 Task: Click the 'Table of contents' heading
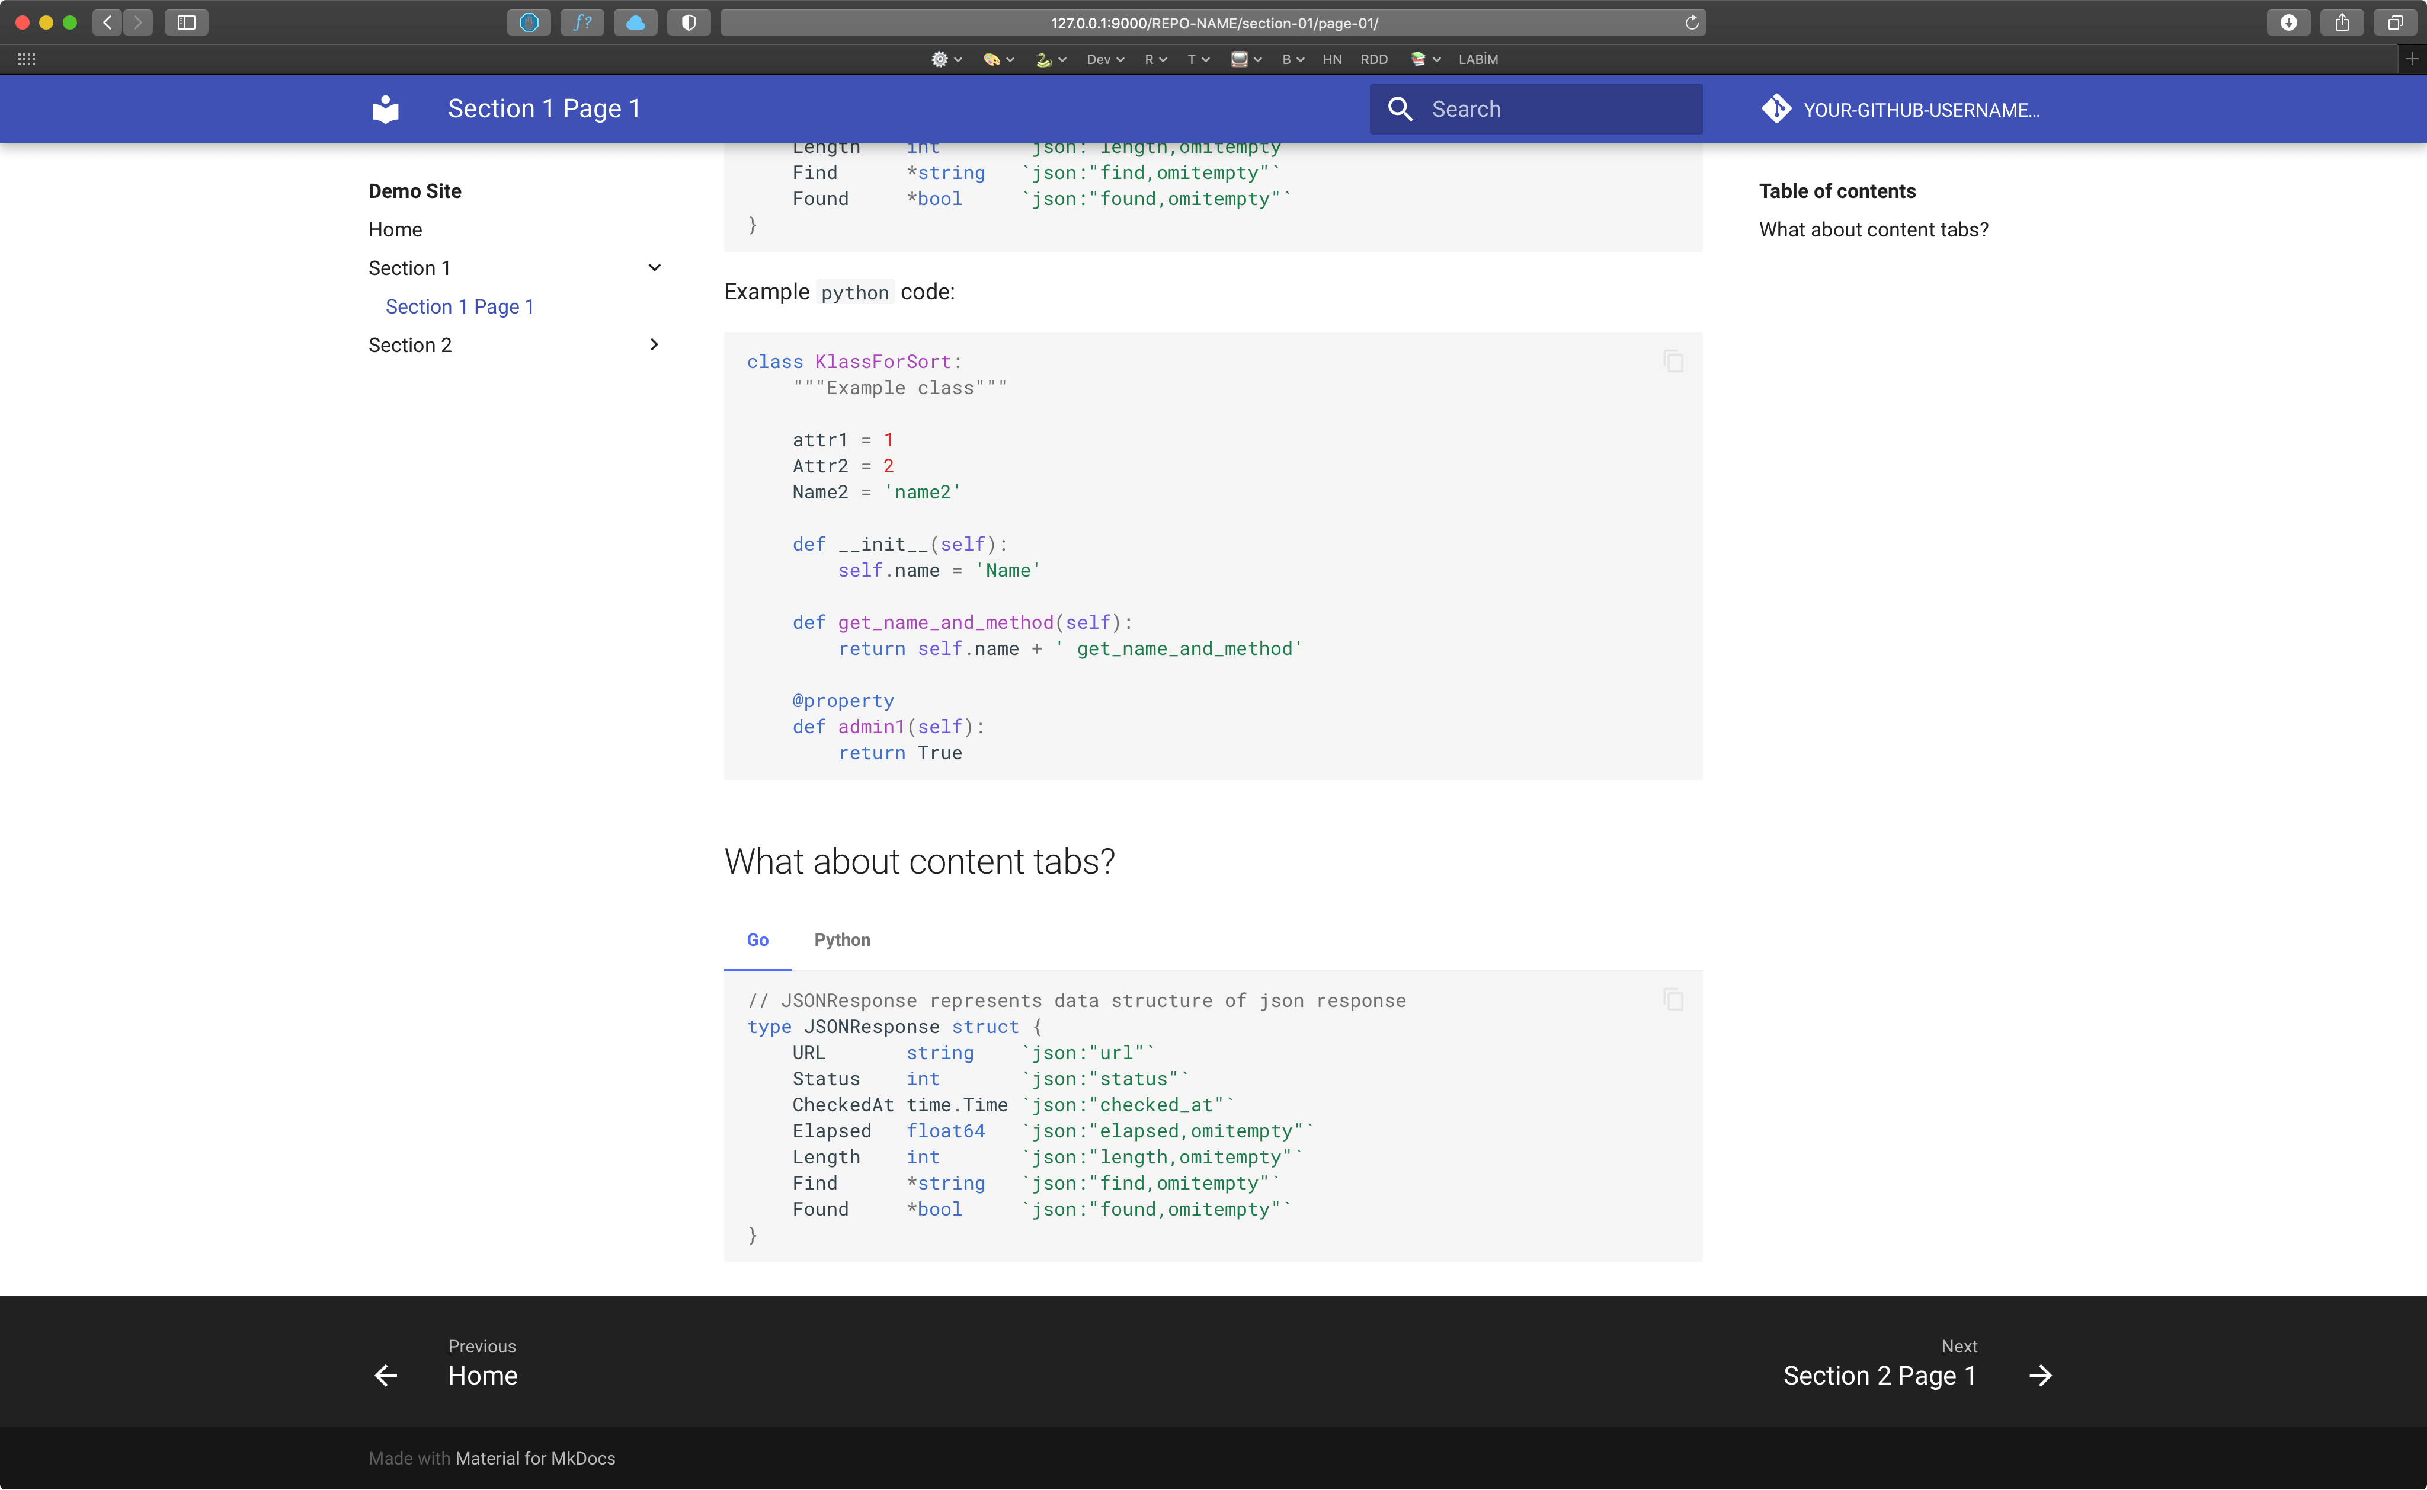(x=1837, y=190)
